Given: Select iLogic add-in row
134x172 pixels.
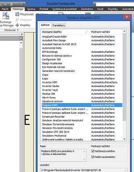Looking at the screenshot, I should (x=82, y=78).
